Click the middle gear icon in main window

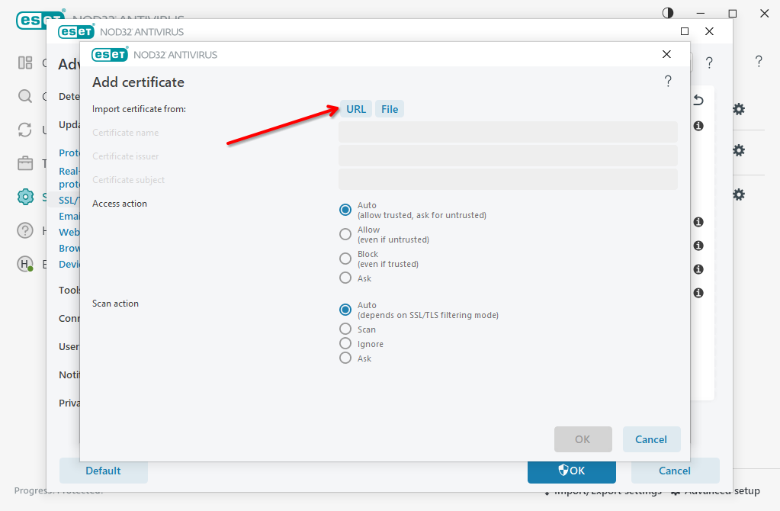coord(739,150)
